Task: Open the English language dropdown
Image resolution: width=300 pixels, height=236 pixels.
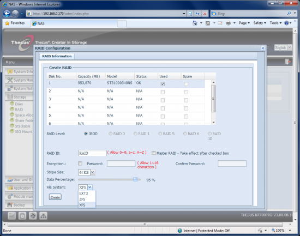Action: tap(290, 47)
